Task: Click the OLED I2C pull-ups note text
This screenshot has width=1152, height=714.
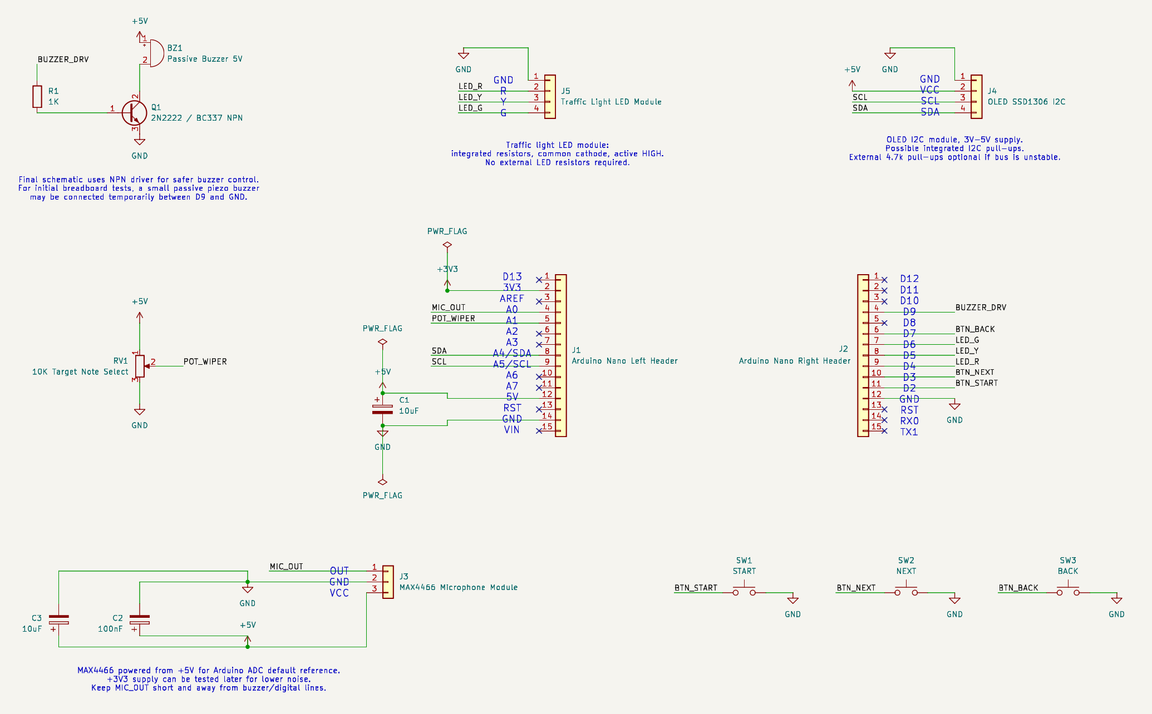Action: click(954, 148)
